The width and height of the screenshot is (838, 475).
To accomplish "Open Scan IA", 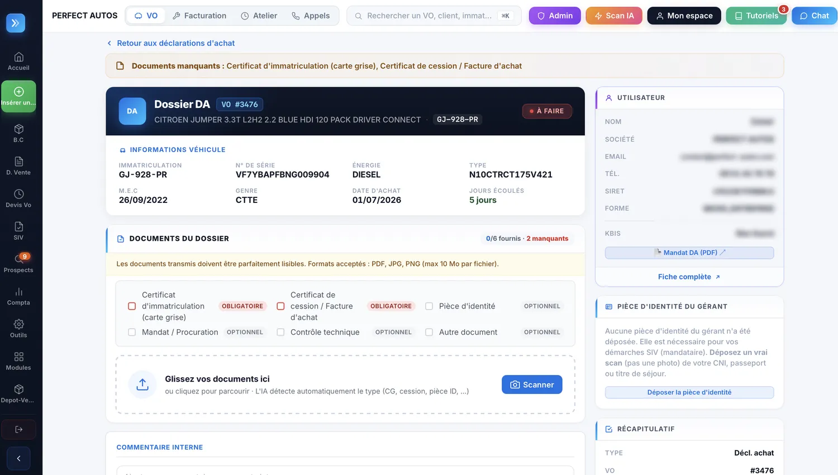I will pos(614,16).
